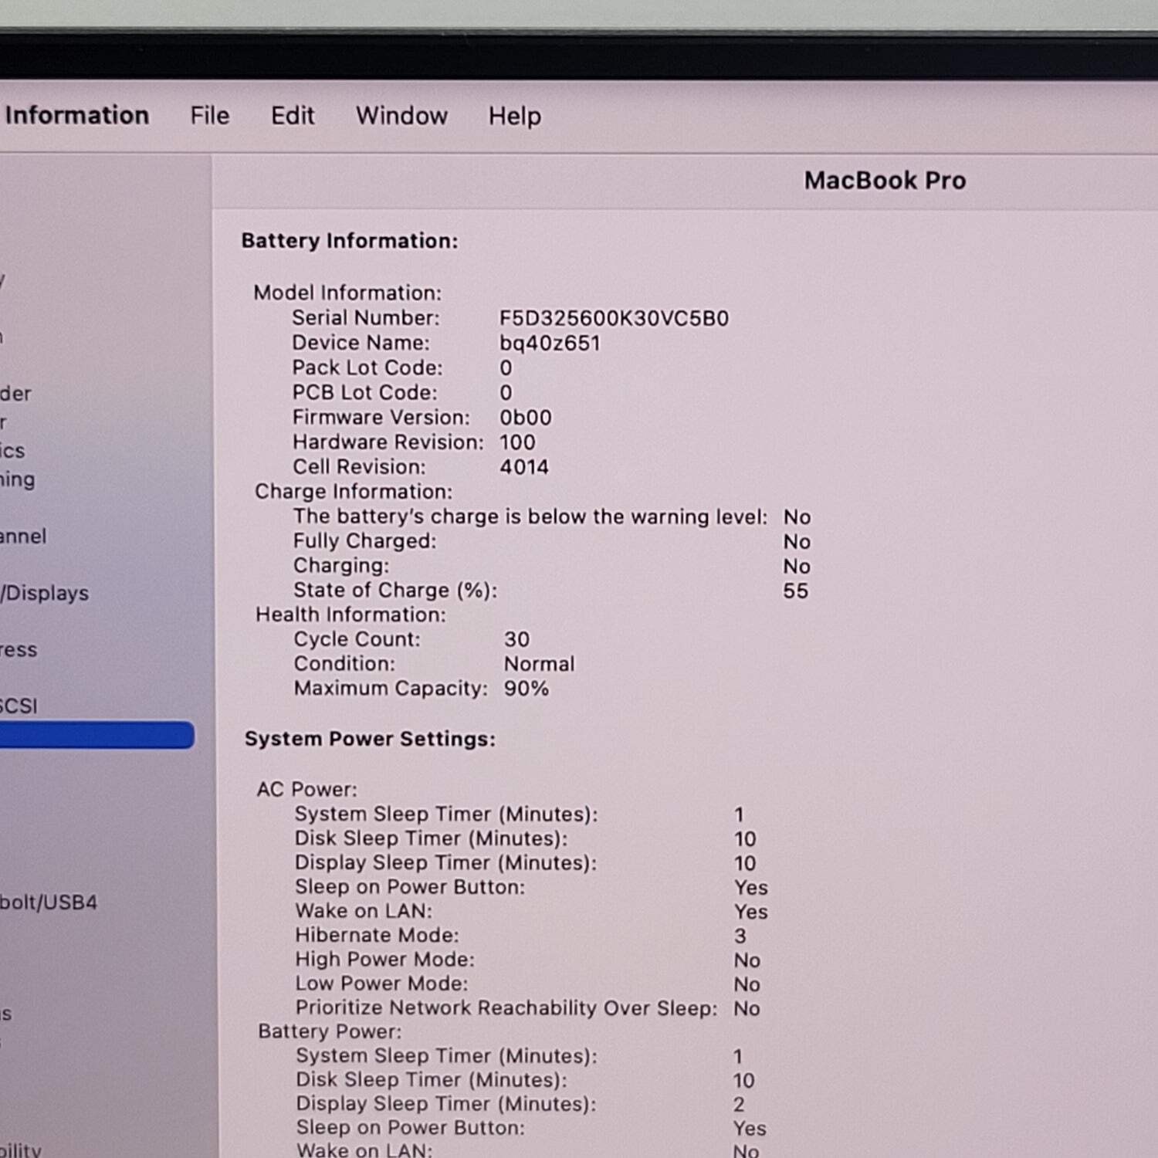
Task: Click the MacBook Pro window title
Action: click(885, 181)
